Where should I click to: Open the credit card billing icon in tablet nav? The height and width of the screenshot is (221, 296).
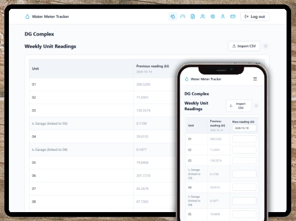point(233,17)
